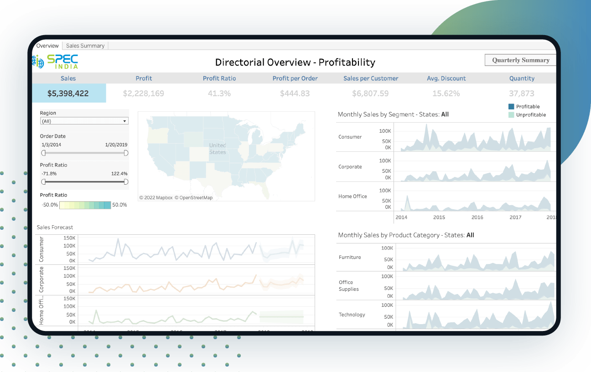The image size is (591, 372).
Task: Click the 122.4% maximum ratio value
Action: coord(119,174)
